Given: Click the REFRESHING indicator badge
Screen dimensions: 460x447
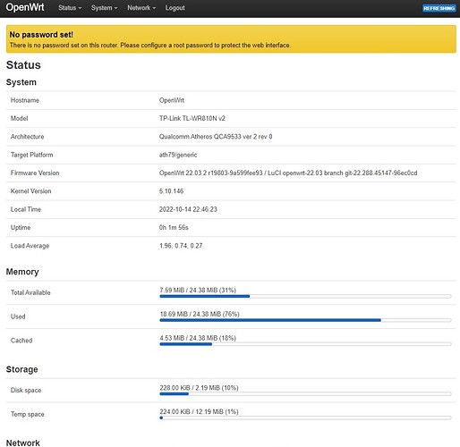Looking at the screenshot, I should pos(439,8).
